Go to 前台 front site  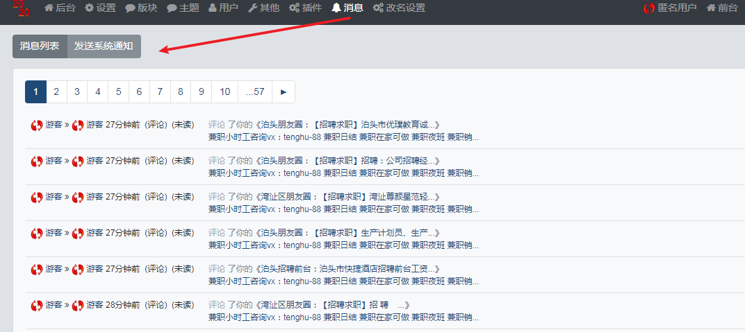pos(721,8)
